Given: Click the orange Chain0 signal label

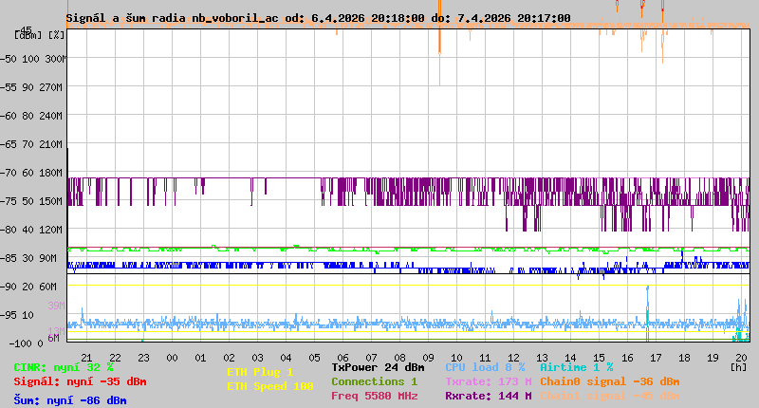Looking at the screenshot, I should (609, 381).
